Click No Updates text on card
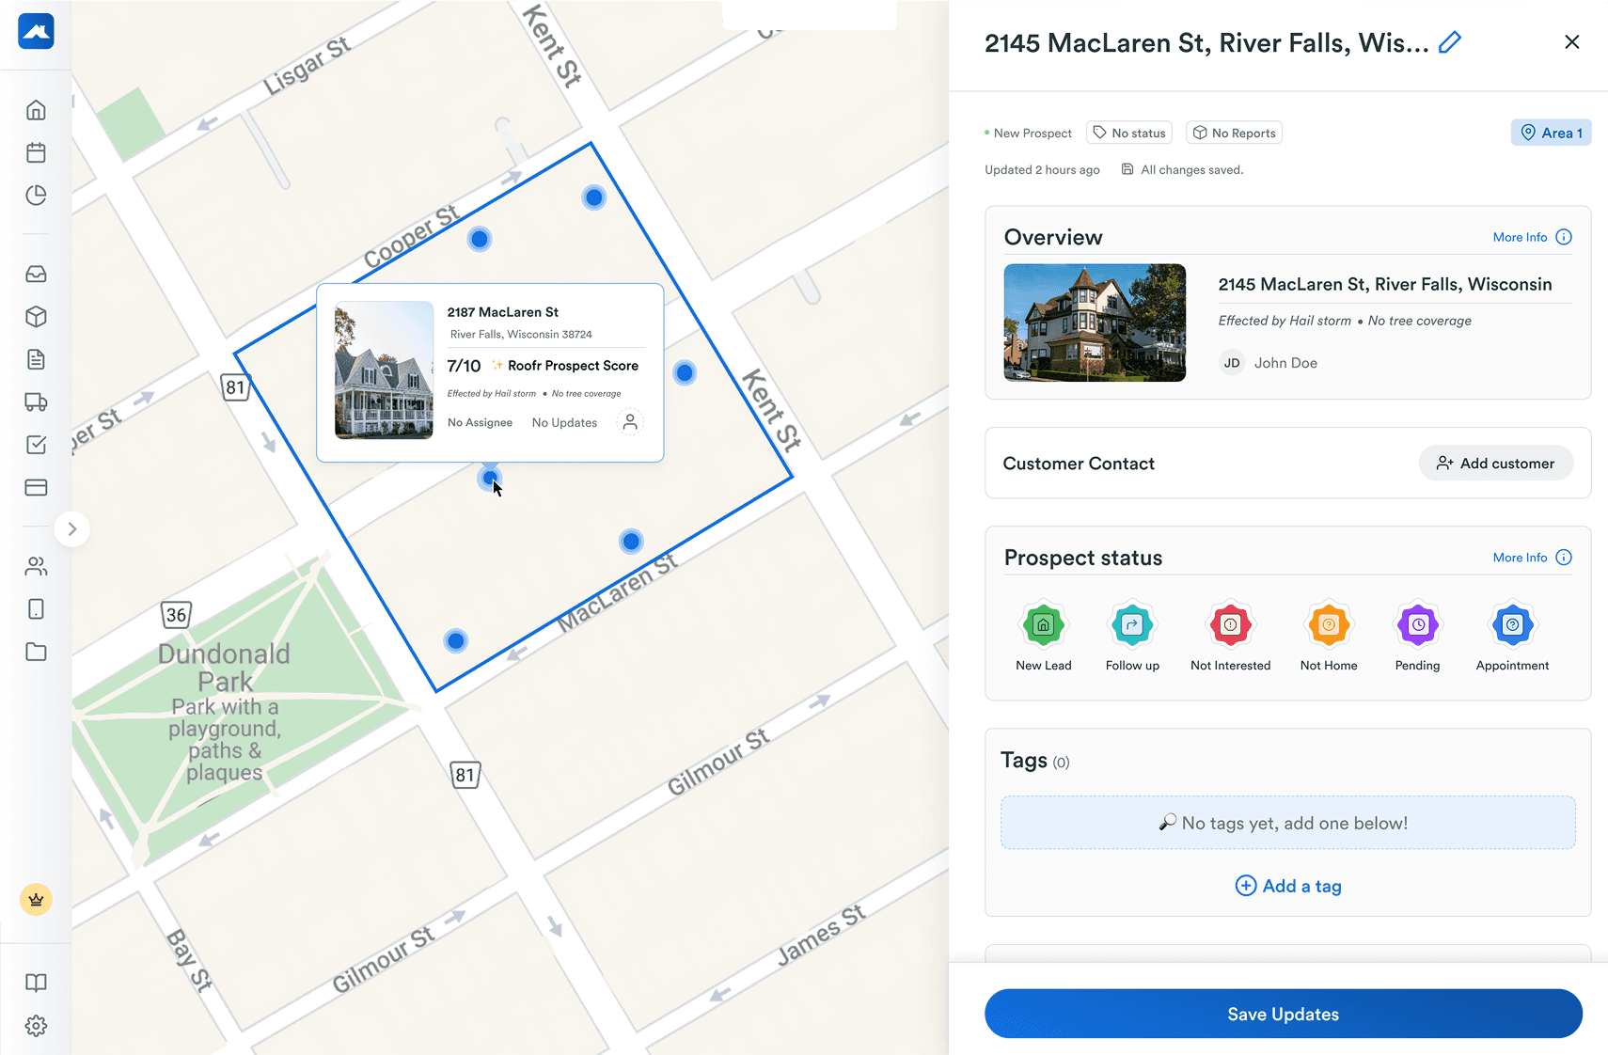This screenshot has width=1608, height=1055. 564,423
